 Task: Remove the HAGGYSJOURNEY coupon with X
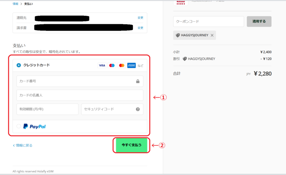pos(212,35)
